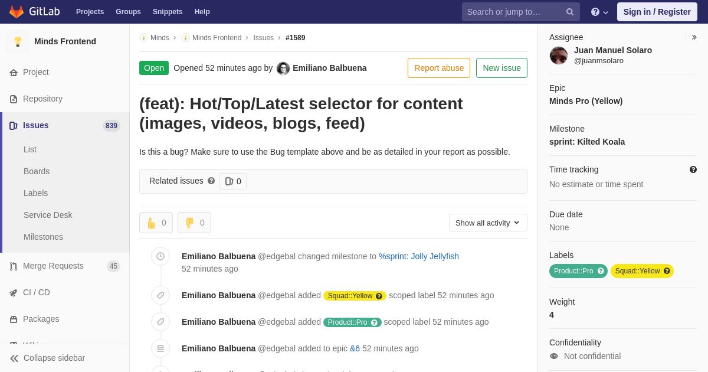Click help icon on sidebar Product::Pro label
This screenshot has height=372, width=708.
(x=601, y=271)
